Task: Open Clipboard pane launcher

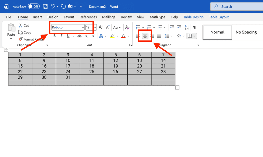Action: (47, 45)
